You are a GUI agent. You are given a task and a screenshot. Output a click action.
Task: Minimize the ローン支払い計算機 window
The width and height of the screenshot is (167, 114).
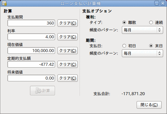(157, 3)
